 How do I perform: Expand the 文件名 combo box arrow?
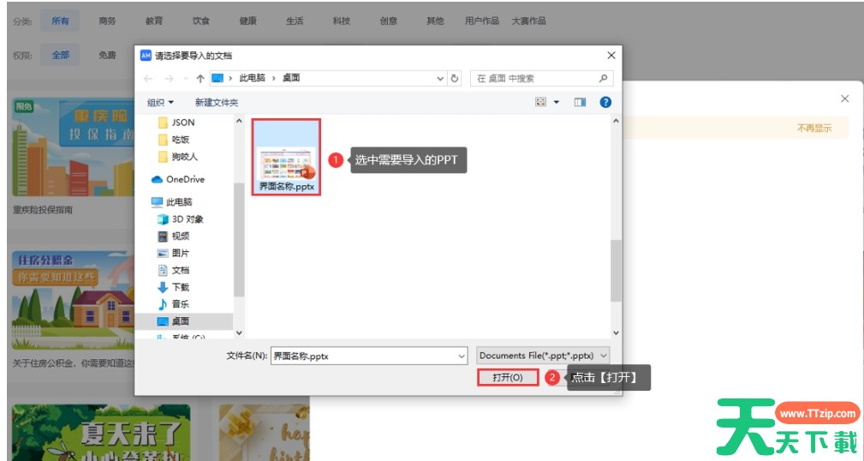point(462,356)
